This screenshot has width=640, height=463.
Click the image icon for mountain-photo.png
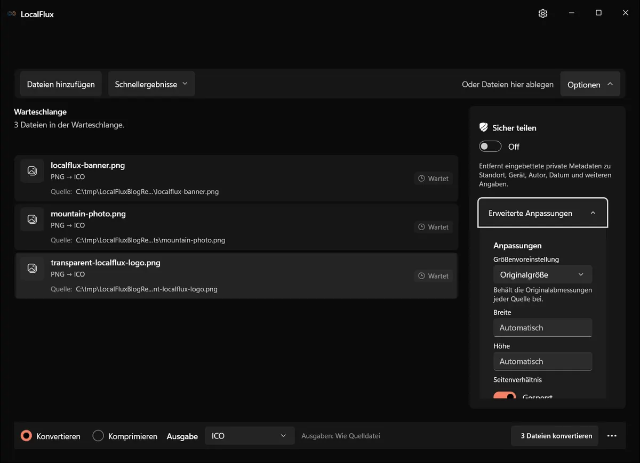click(x=32, y=219)
